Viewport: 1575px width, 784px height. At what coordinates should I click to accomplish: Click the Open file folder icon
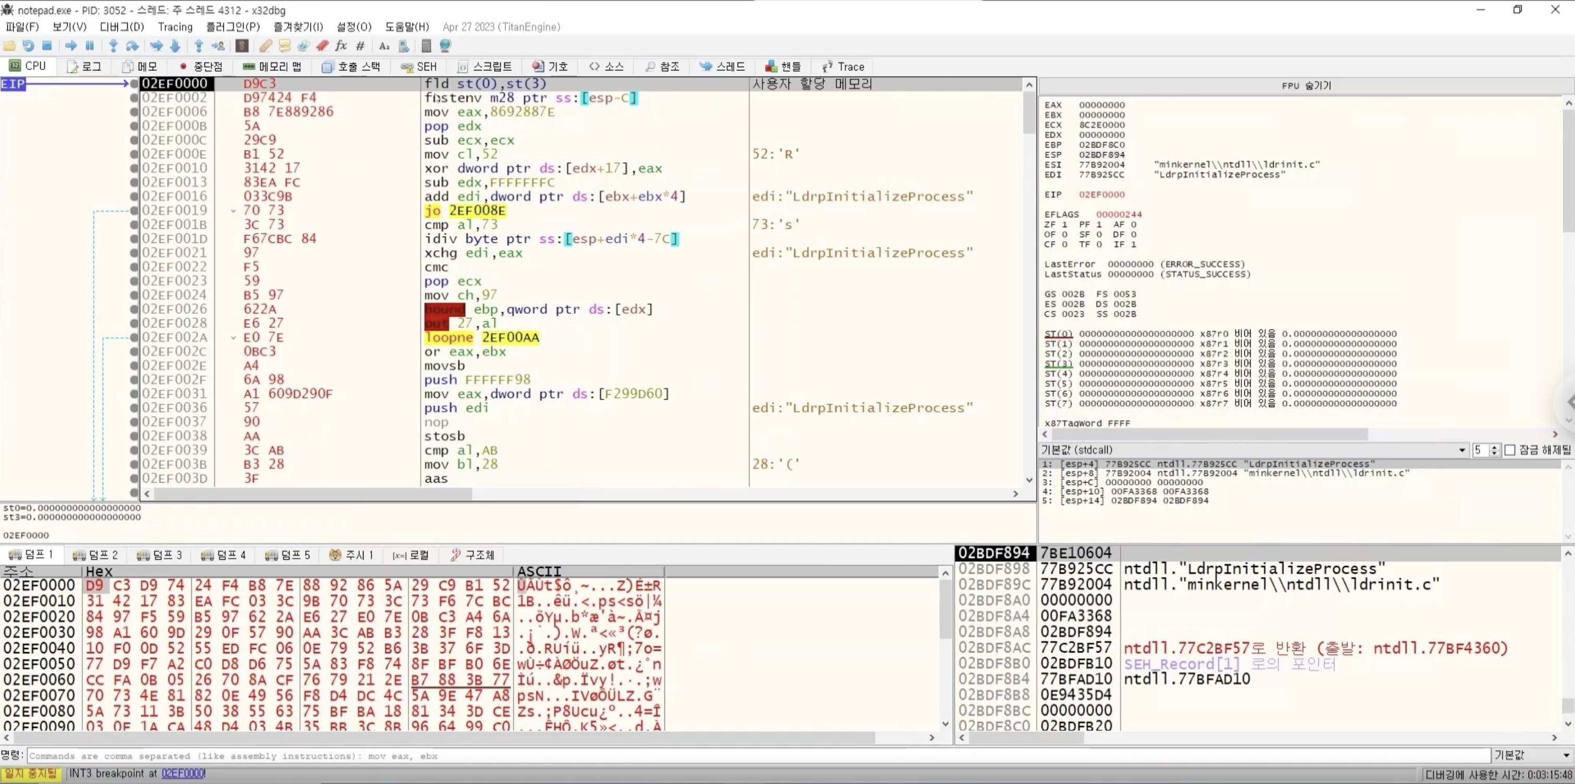(x=9, y=46)
